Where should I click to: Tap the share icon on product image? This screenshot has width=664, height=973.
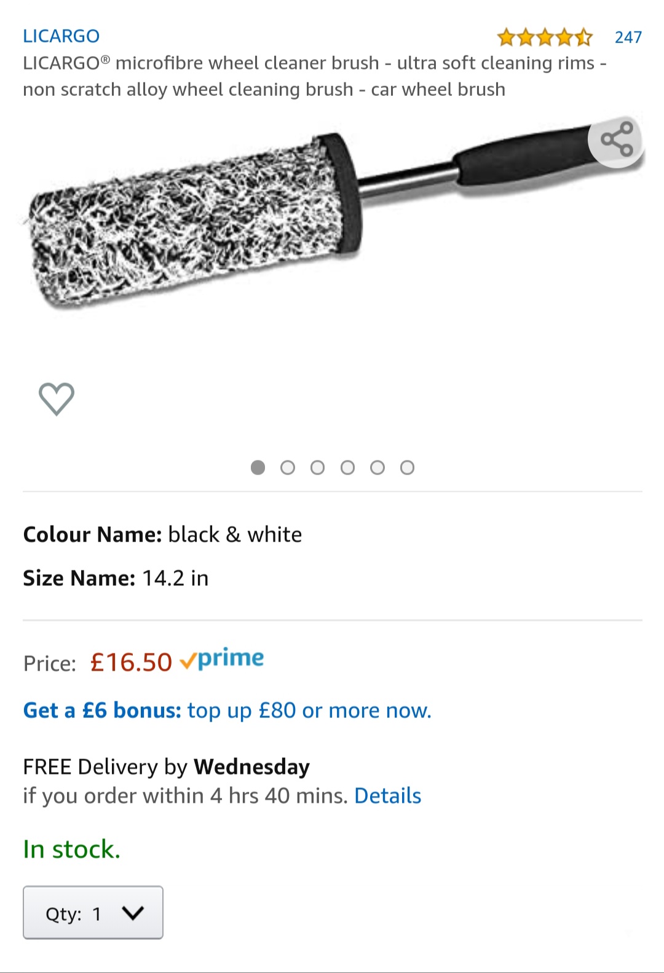coord(615,140)
